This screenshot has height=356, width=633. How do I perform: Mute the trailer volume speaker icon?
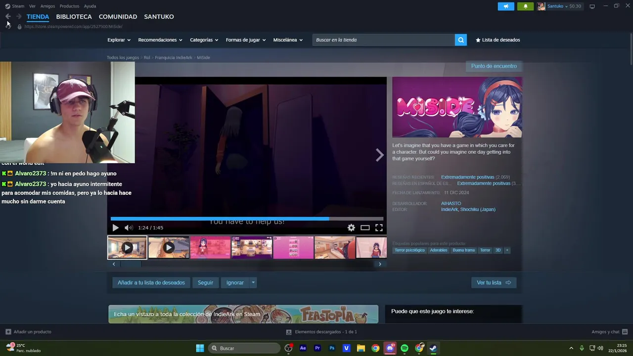[129, 227]
